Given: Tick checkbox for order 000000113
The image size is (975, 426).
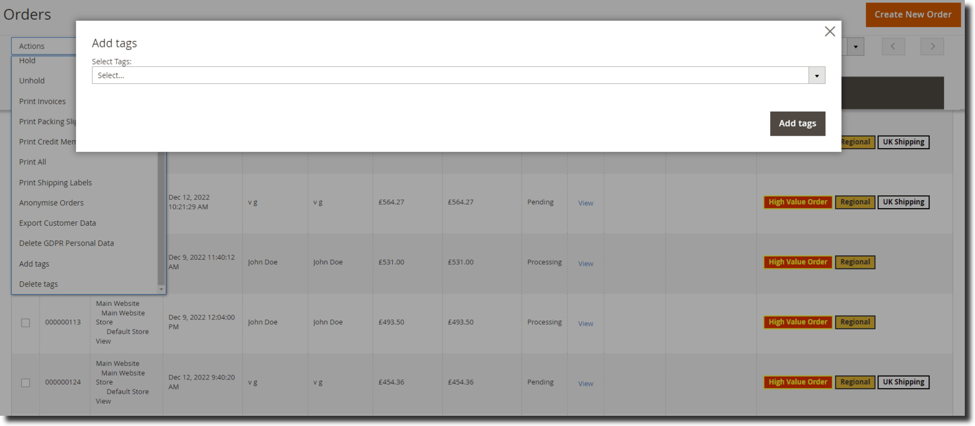Looking at the screenshot, I should [x=26, y=323].
